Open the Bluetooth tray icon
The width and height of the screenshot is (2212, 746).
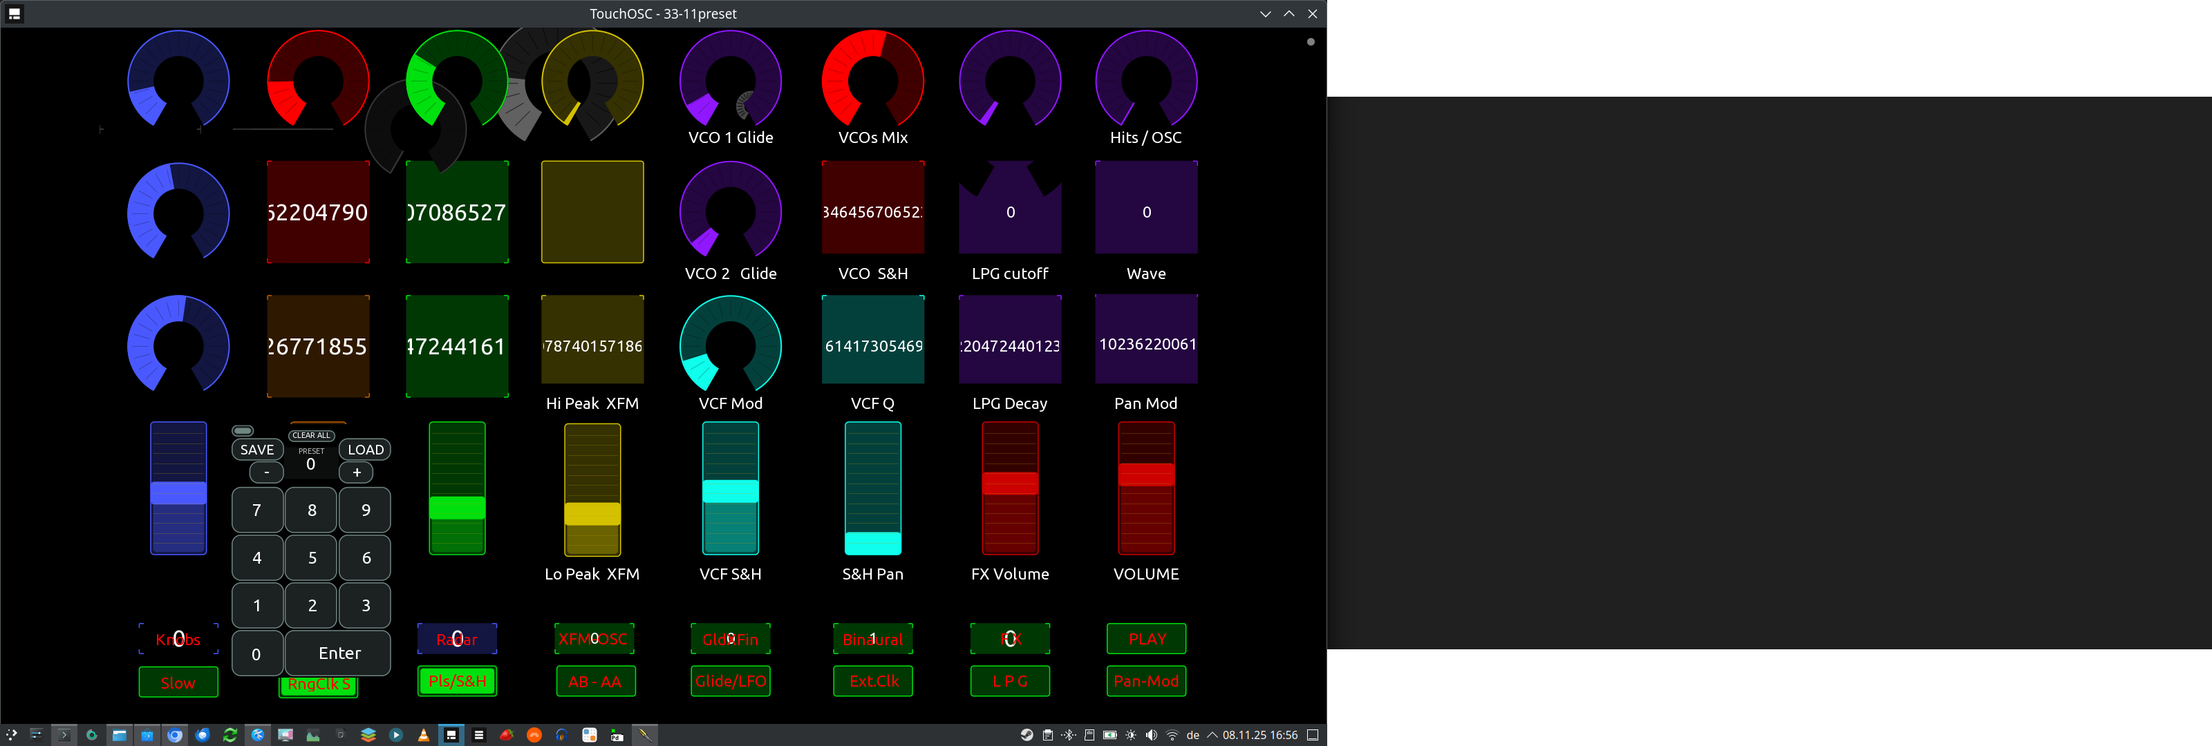(x=1069, y=735)
